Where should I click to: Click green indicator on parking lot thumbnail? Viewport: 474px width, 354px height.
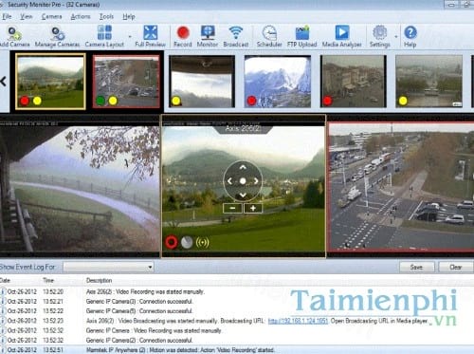[100, 101]
